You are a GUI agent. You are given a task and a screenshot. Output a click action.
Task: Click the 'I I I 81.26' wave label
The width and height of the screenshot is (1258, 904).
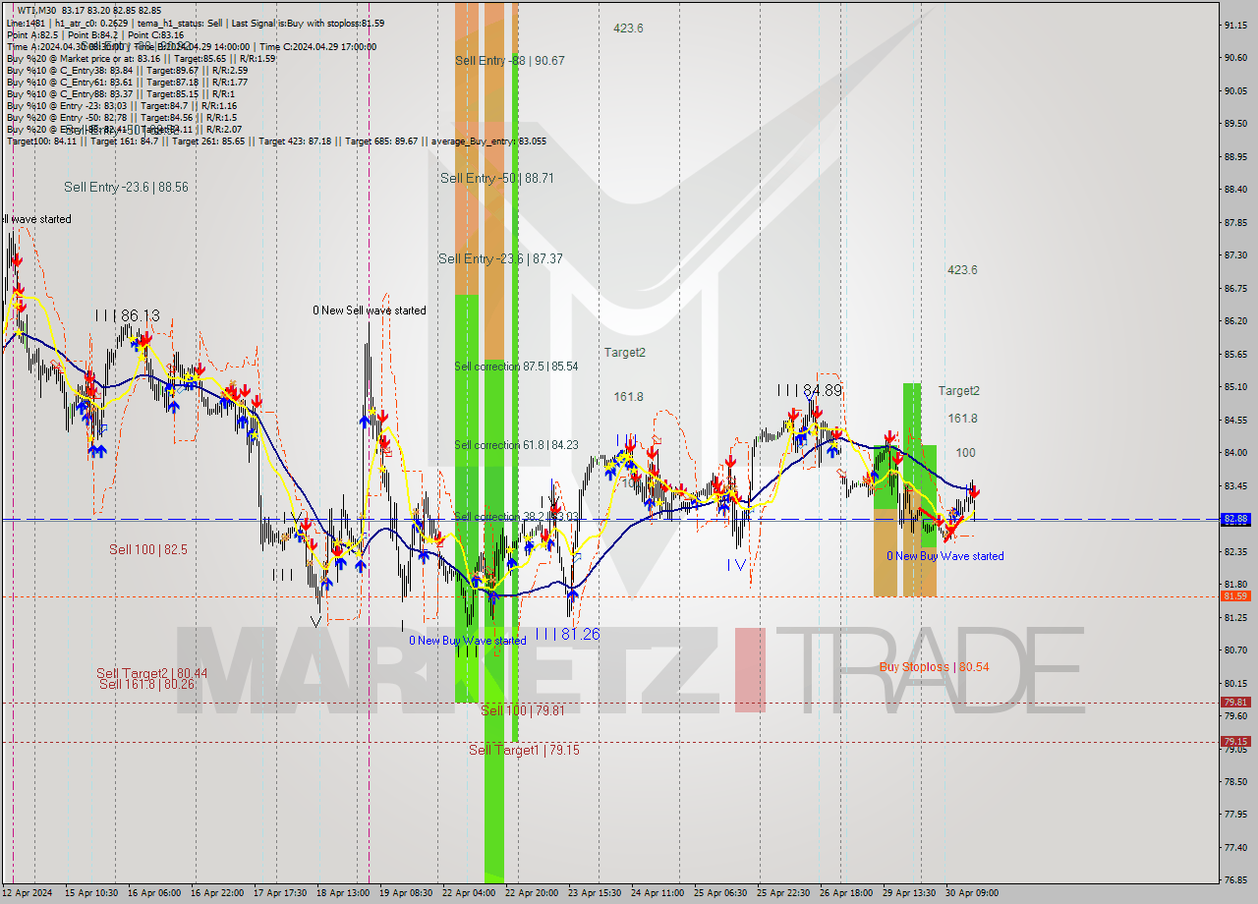(x=567, y=635)
